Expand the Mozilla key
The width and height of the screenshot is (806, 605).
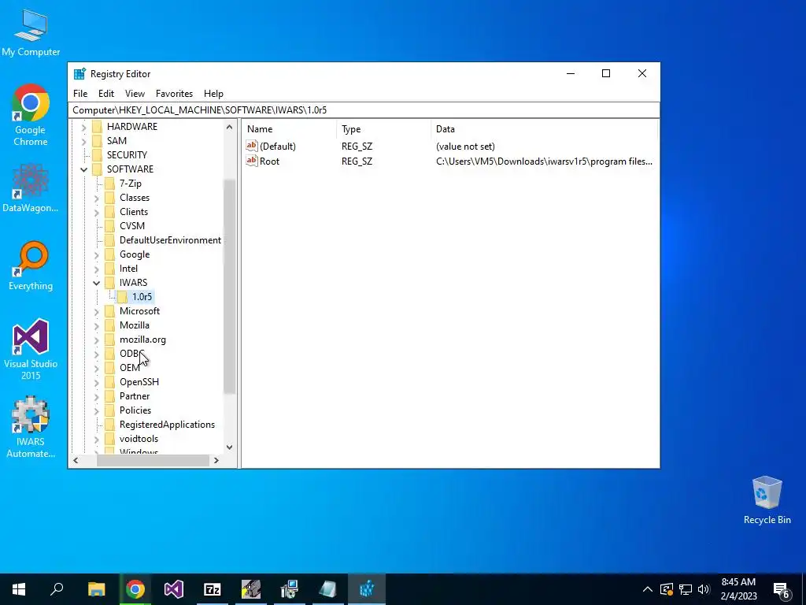tap(97, 325)
